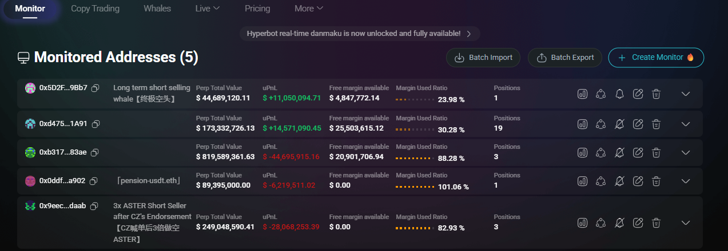Screen dimensions: 728x251
Task: Click Margin Used Ratio bar of 0x0ddf...a902
Action: [416, 187]
